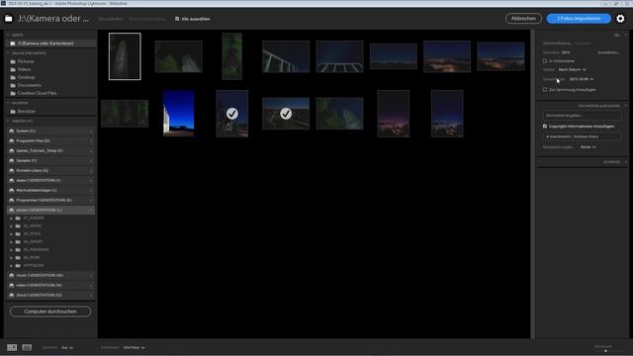Switch to grid view of thumbnails
Image resolution: width=633 pixels, height=356 pixels.
point(12,347)
